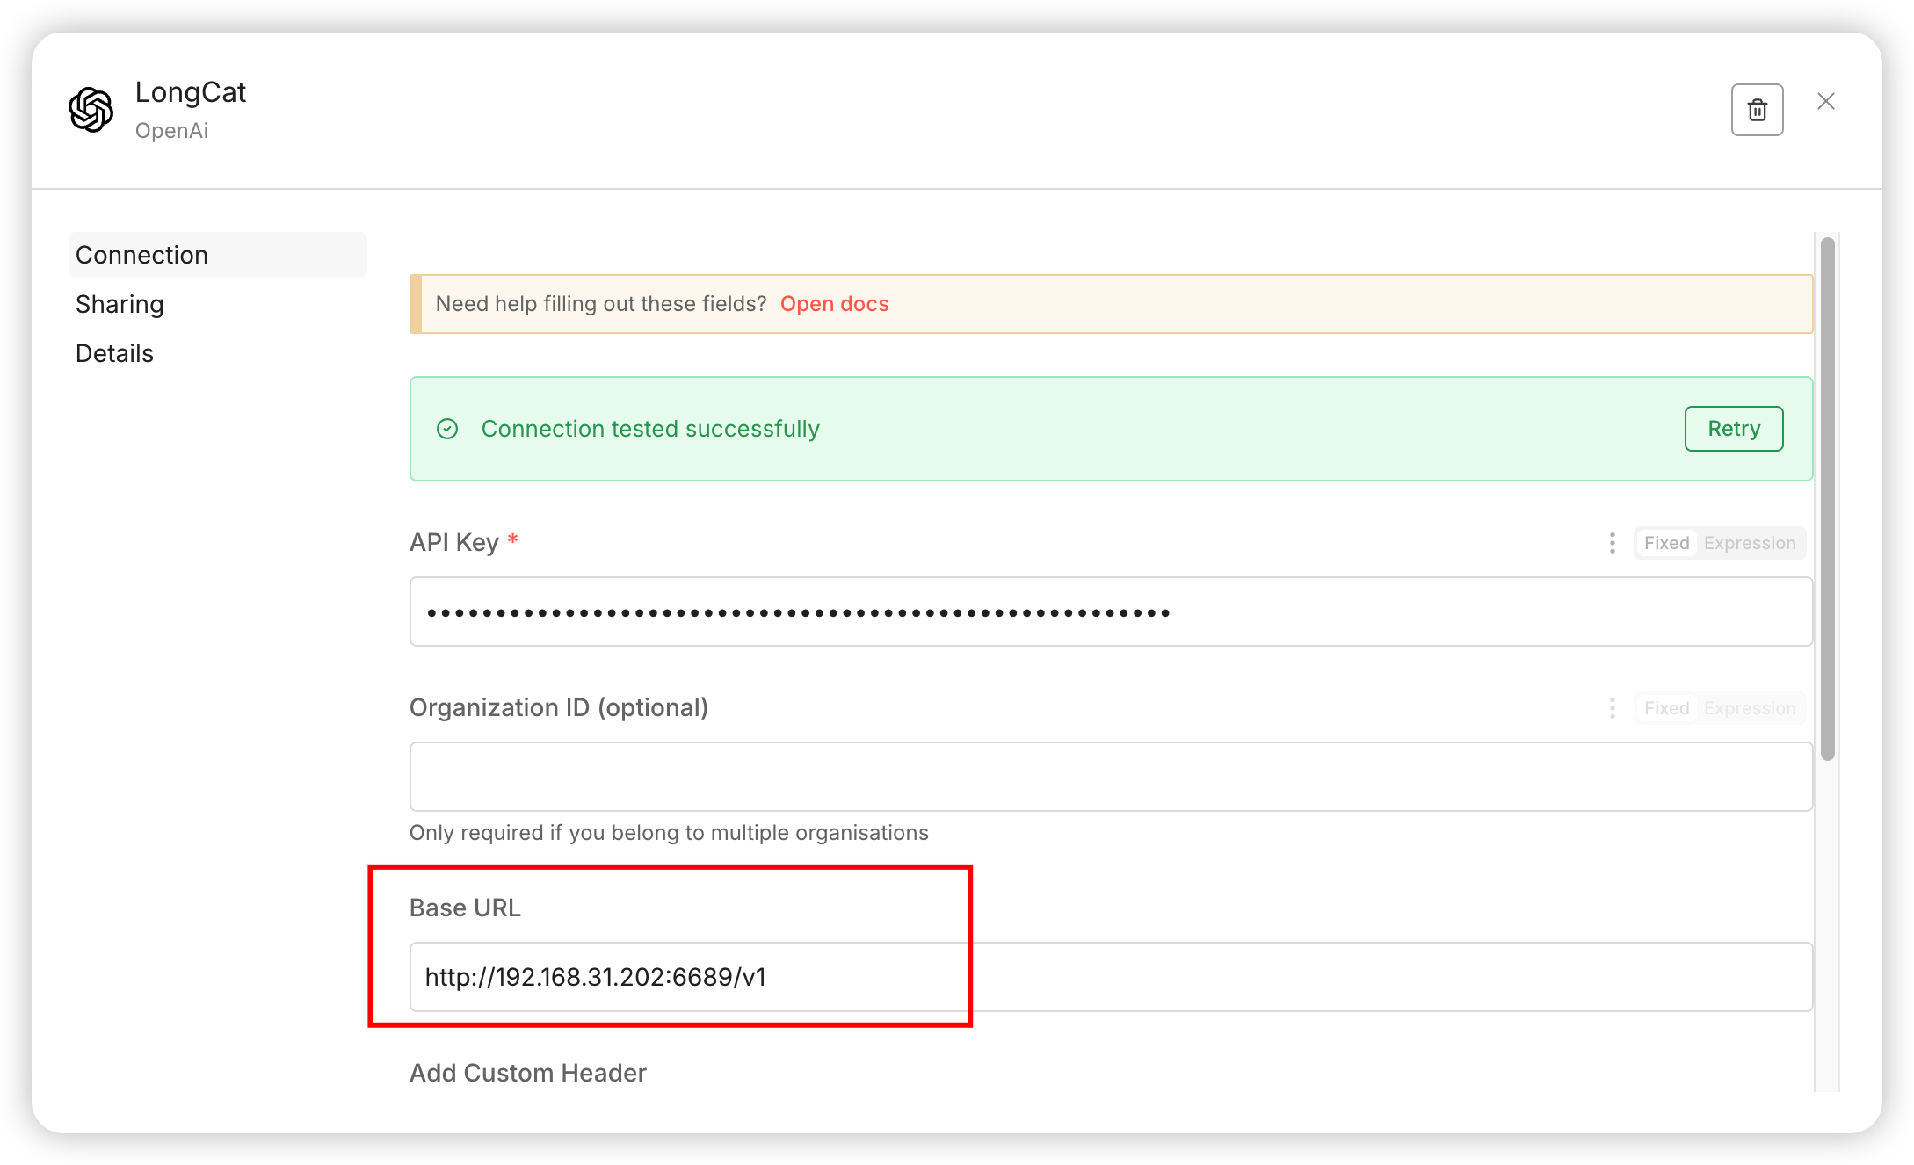Click the vertical scrollbar thumb
This screenshot has width=1914, height=1165.
point(1827,497)
